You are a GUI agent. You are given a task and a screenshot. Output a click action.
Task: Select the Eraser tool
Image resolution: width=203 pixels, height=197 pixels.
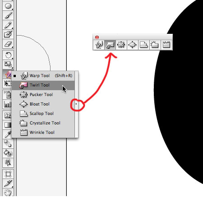[x=8, y=44]
